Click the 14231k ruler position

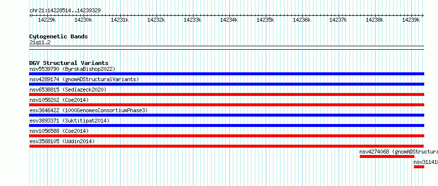pos(120,20)
